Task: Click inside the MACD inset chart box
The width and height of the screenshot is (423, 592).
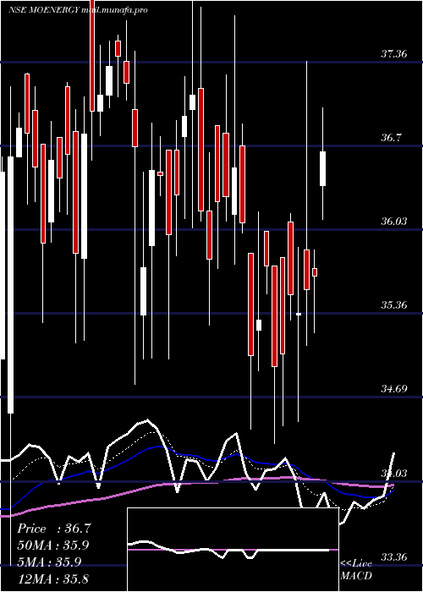Action: [233, 550]
